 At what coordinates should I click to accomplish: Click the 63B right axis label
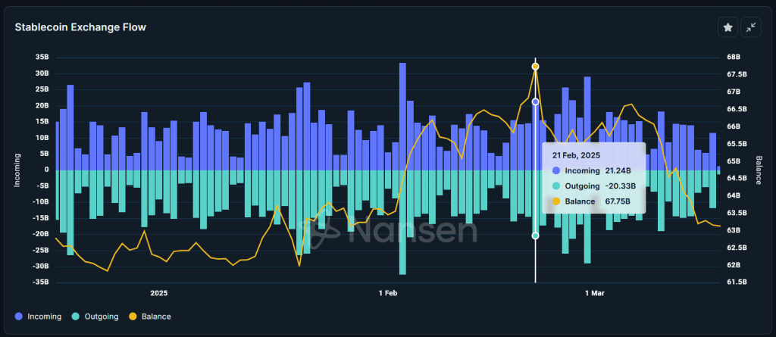[x=734, y=231]
